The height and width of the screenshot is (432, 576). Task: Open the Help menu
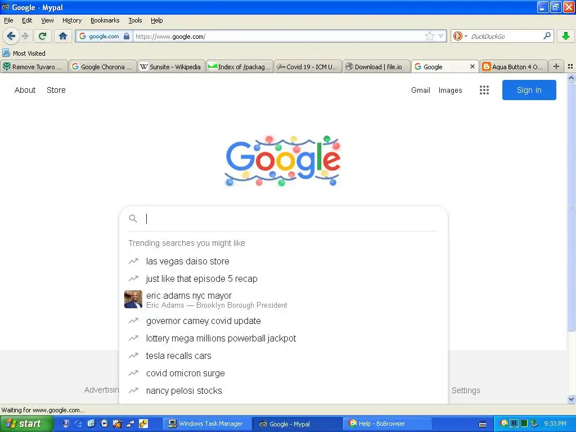click(x=156, y=20)
